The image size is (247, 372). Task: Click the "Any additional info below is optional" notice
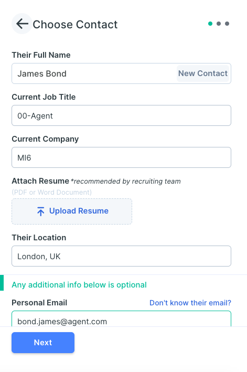tap(79, 285)
